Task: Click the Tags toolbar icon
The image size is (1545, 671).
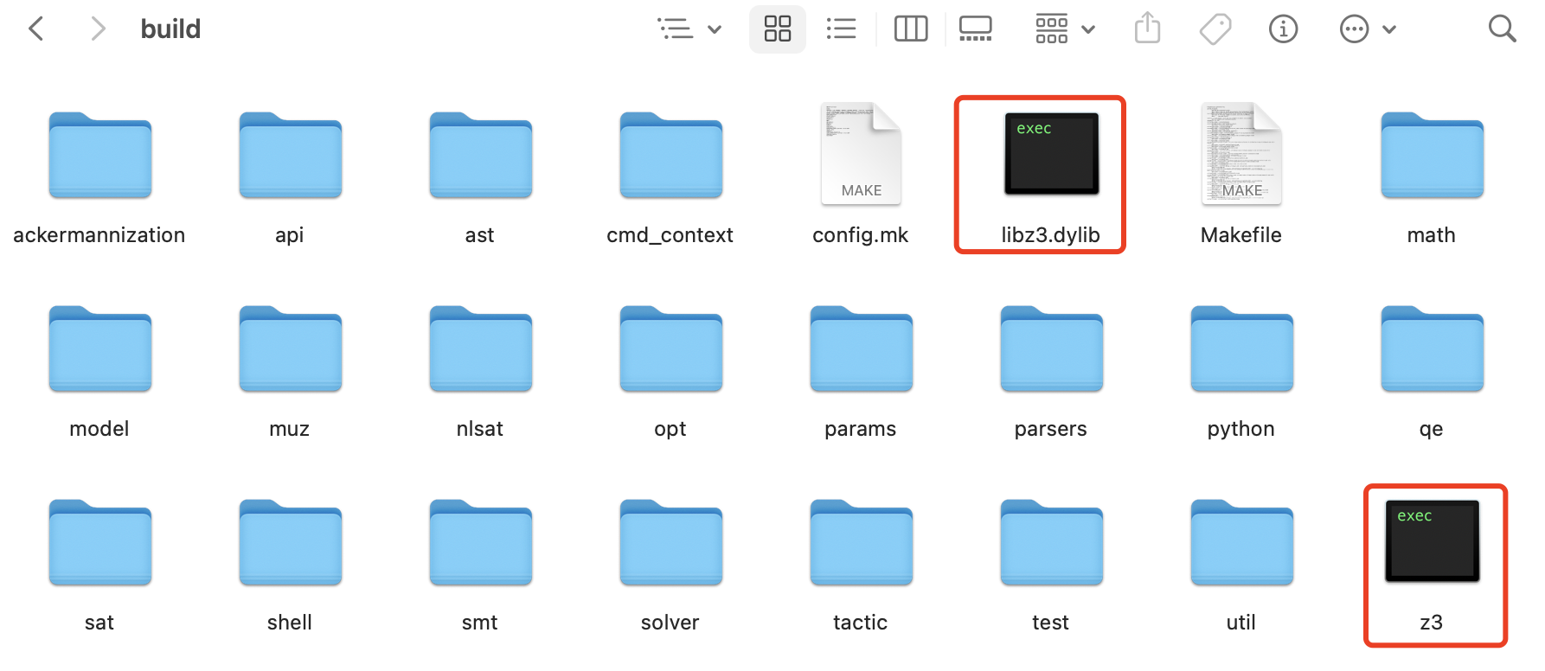Action: (1215, 29)
